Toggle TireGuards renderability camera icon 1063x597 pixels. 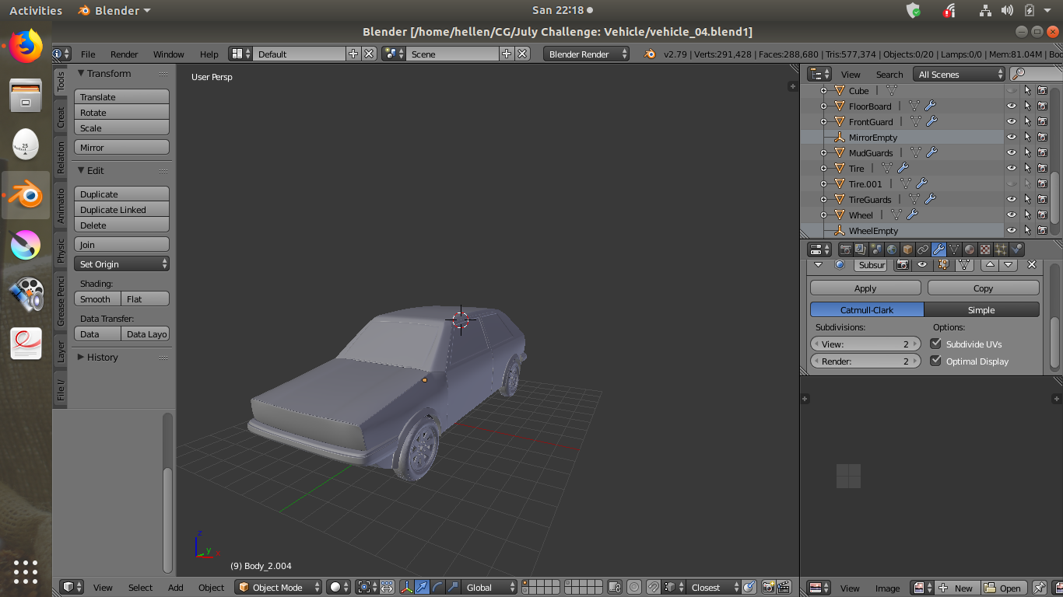pyautogui.click(x=1043, y=199)
